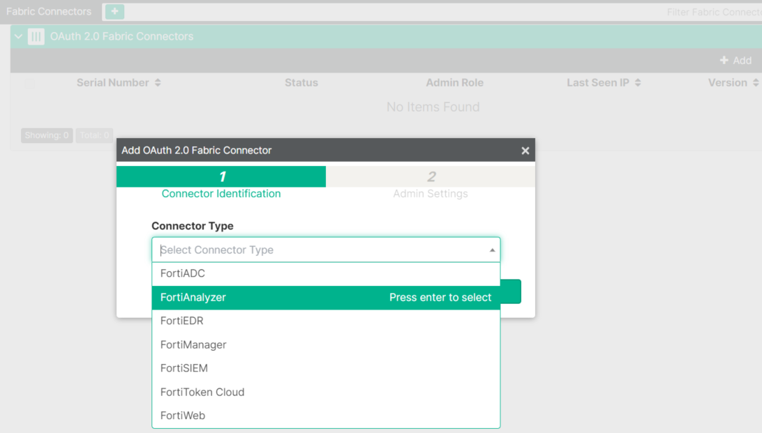762x433 pixels.
Task: Select FortiADC from connector list
Action: [326, 273]
